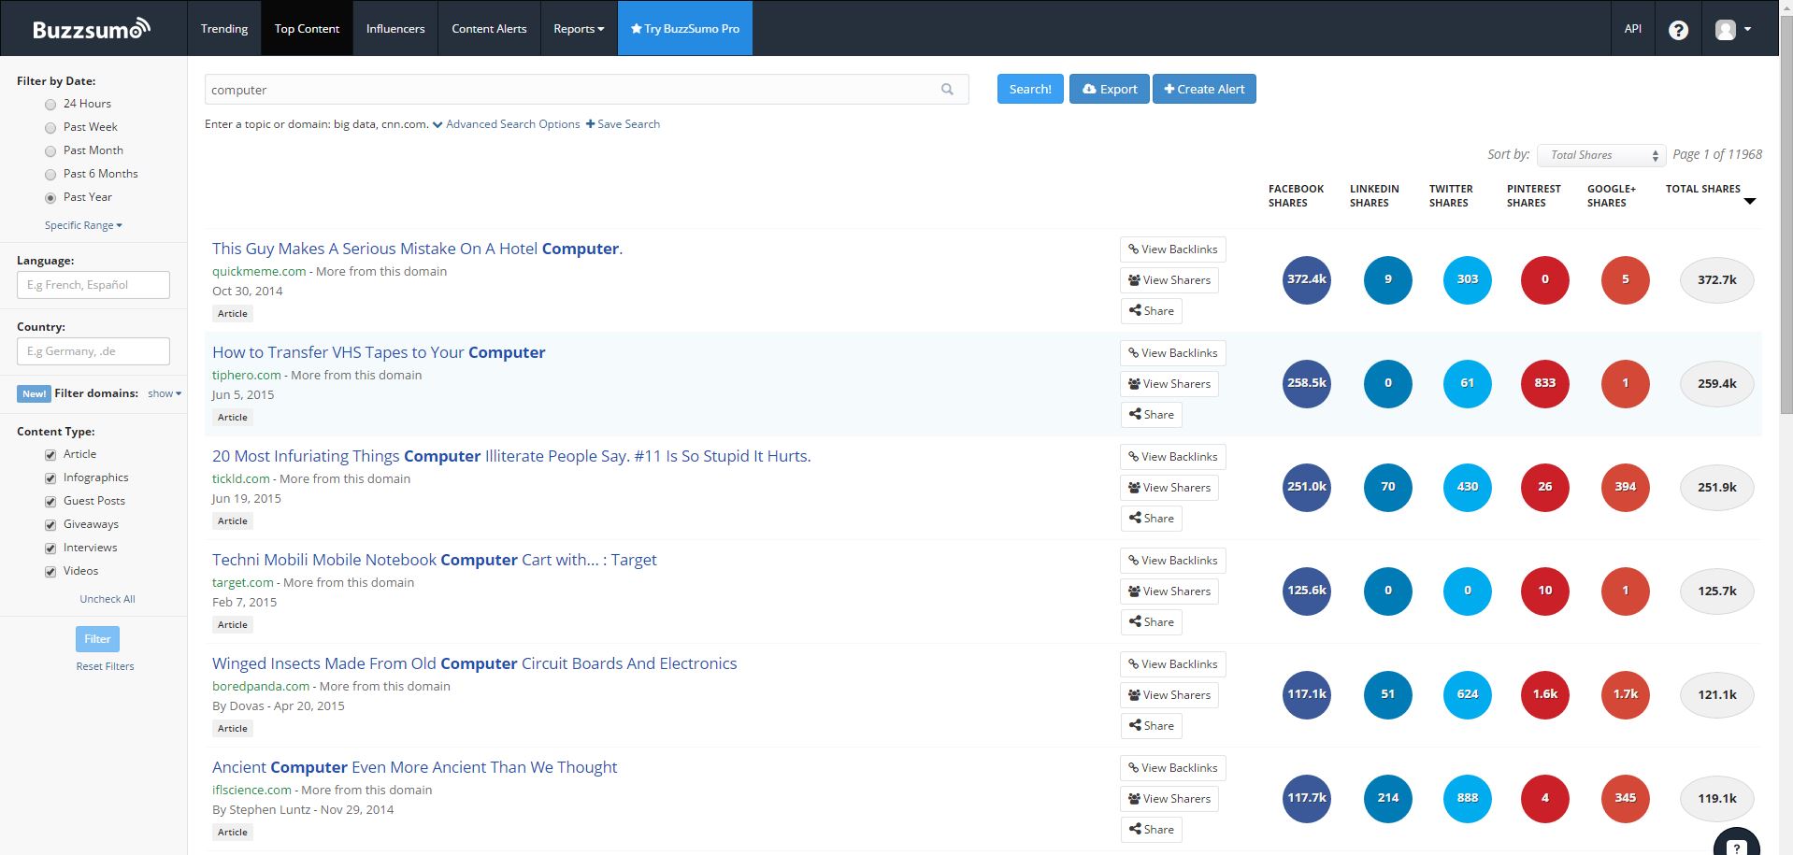Select the Past Month date filter
Screen dimensions: 1793x855
tap(50, 151)
